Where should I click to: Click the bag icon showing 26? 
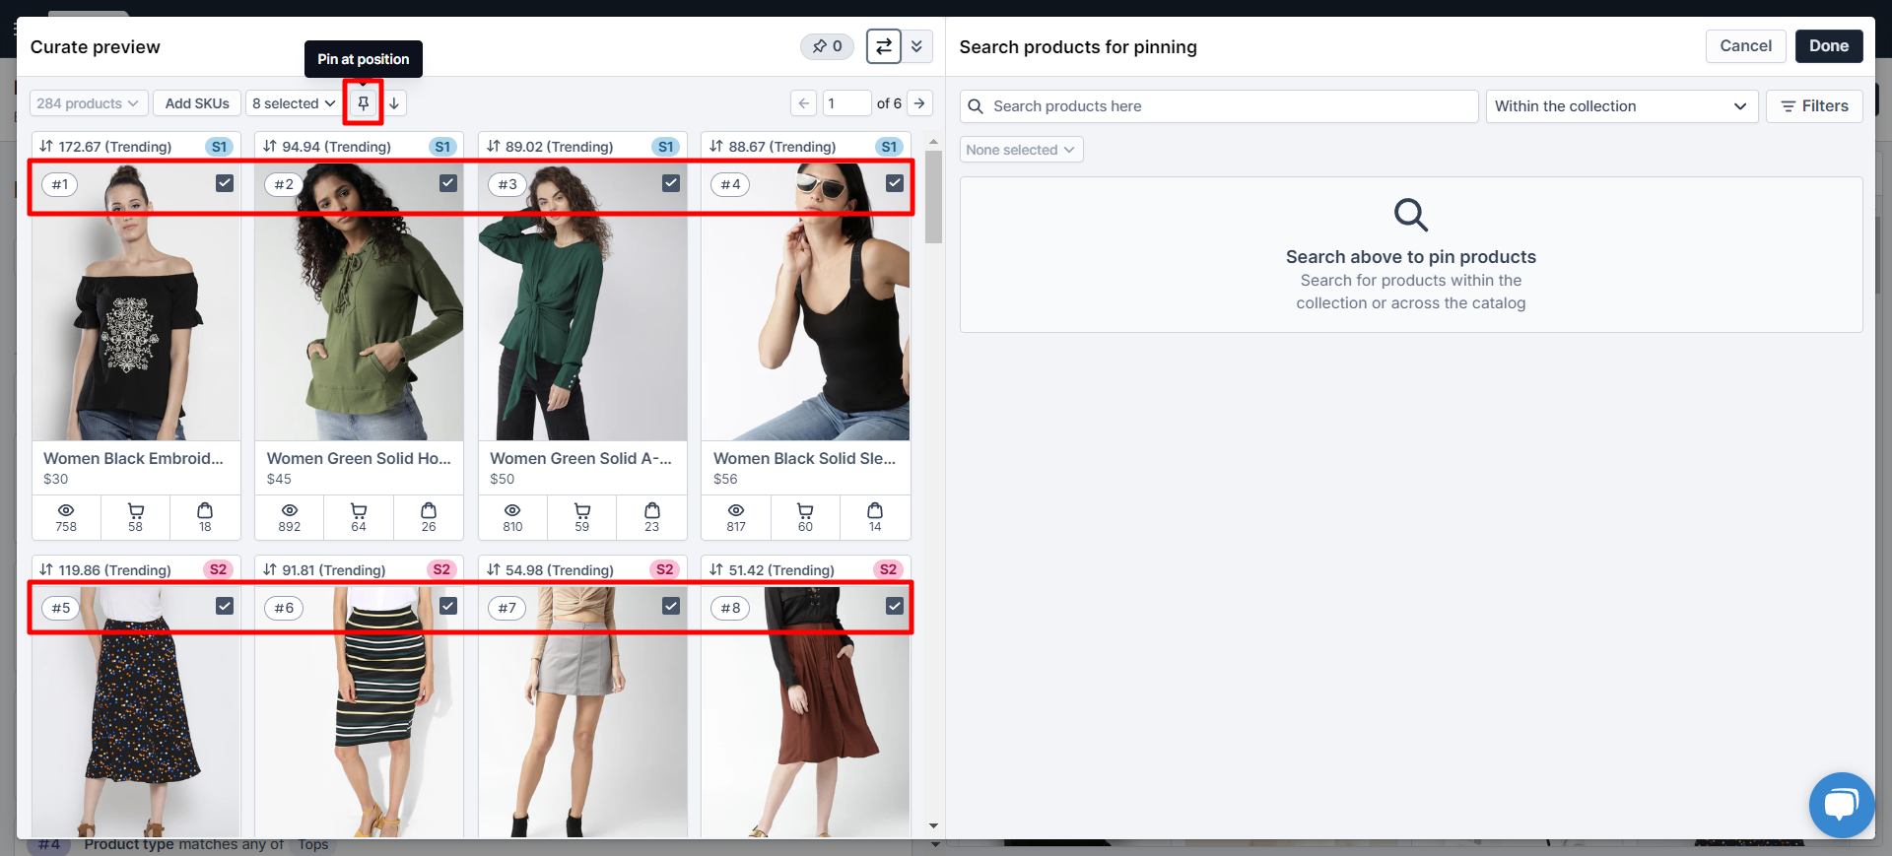click(x=429, y=510)
